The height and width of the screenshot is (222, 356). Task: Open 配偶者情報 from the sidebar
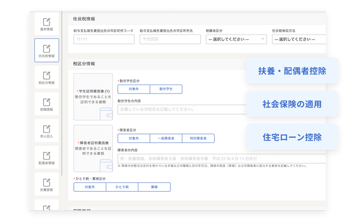[47, 157]
